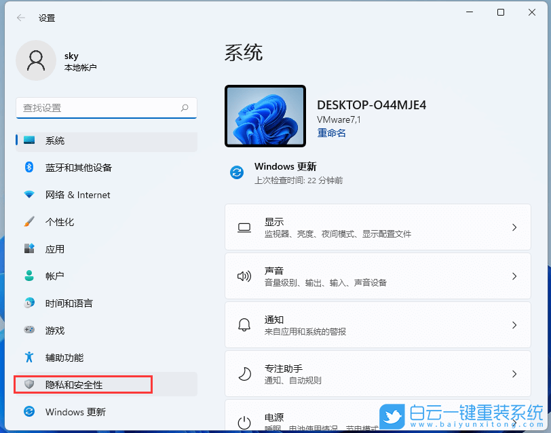Expand the 专注助手 row chevron
The image size is (551, 433).
click(514, 373)
